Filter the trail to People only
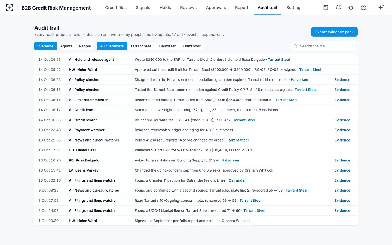Screen dimensions: 392x245 [85, 46]
